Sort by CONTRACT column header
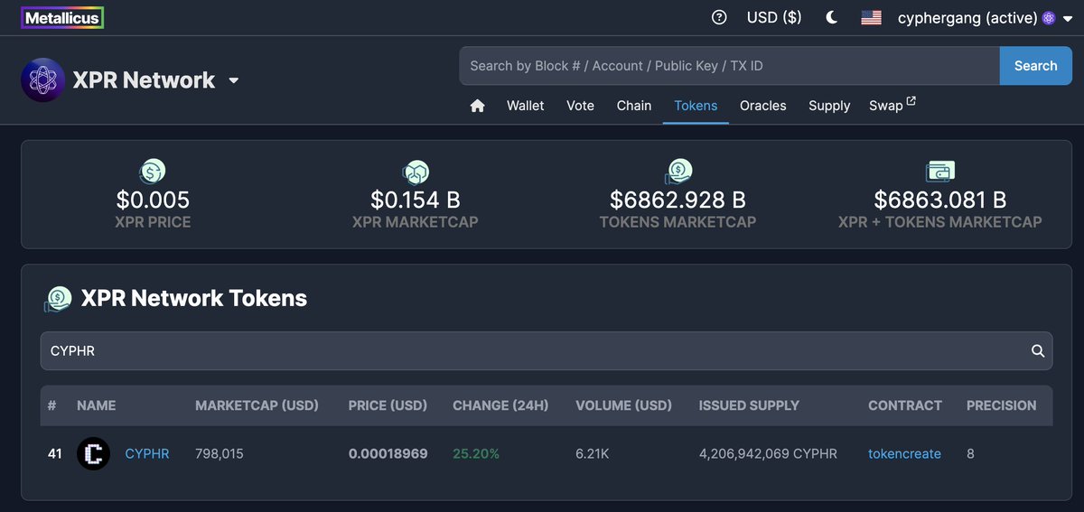 (905, 405)
